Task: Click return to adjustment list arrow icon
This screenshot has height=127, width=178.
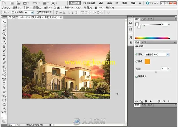Action: pos(137,101)
